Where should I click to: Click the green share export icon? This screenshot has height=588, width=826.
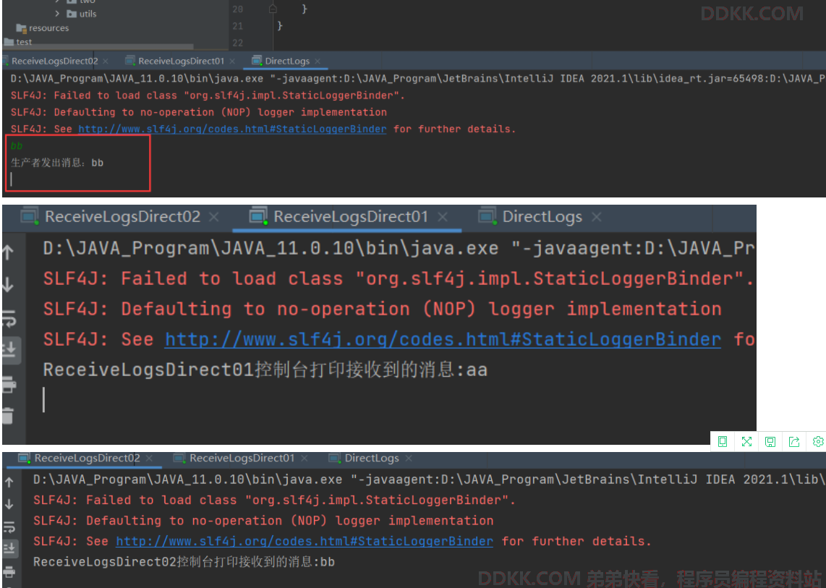[x=794, y=441]
